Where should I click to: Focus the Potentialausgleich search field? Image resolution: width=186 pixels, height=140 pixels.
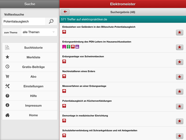tap(24, 21)
